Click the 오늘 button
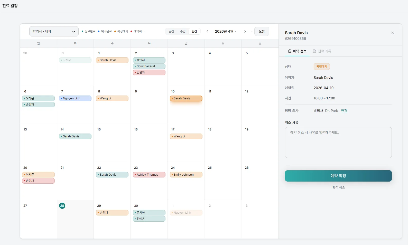408x245 pixels. point(262,31)
